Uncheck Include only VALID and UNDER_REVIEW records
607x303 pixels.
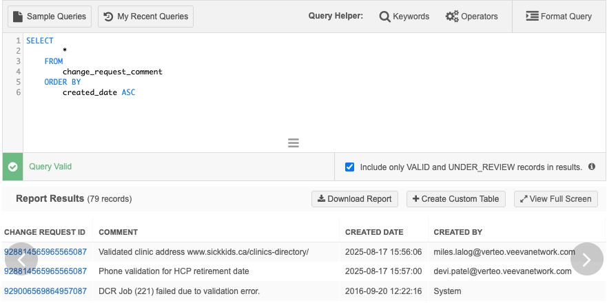[x=350, y=167]
